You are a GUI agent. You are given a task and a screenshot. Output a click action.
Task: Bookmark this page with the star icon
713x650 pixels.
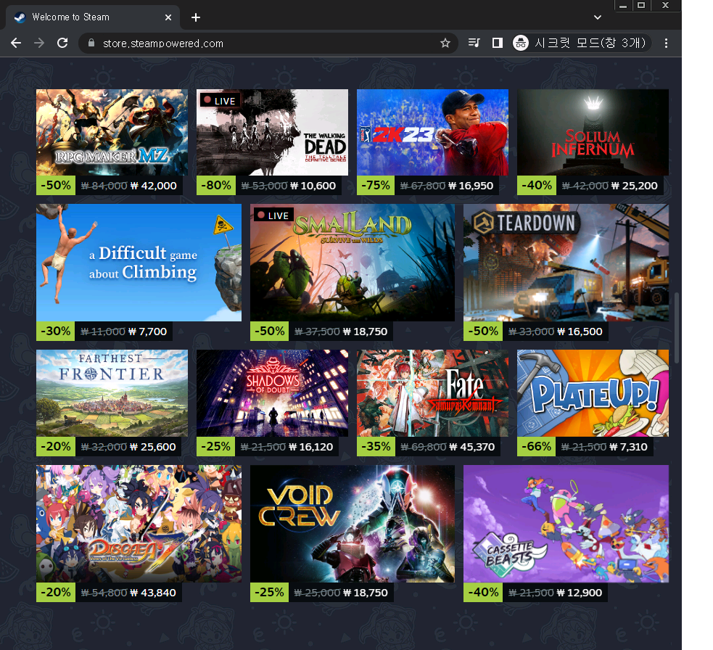445,44
